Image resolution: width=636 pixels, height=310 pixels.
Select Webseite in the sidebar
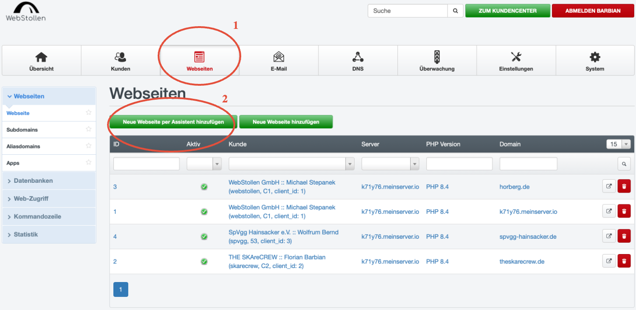18,113
